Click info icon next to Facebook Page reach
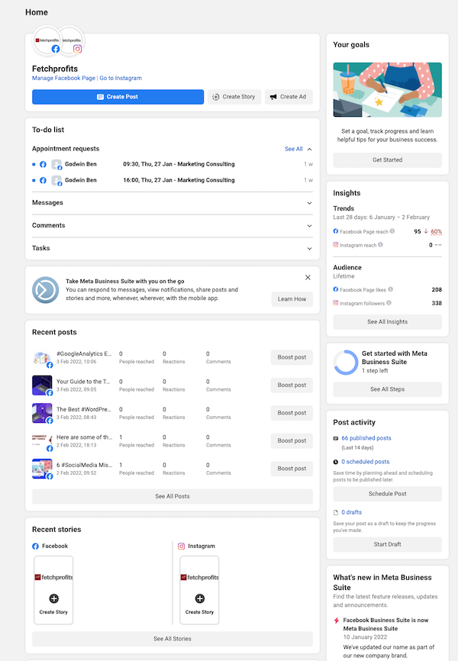The width and height of the screenshot is (458, 661). 392,231
